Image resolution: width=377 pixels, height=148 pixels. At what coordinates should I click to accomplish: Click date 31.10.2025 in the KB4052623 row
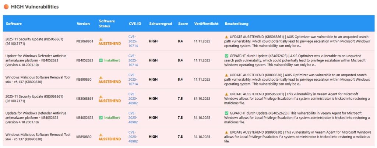pyautogui.click(x=202, y=118)
